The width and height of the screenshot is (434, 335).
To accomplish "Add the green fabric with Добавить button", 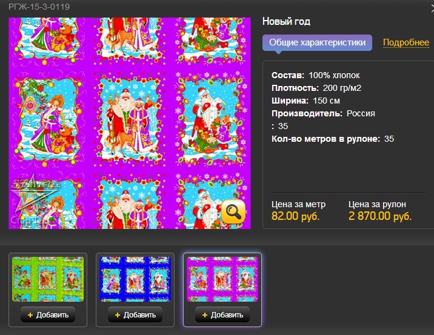I will [x=48, y=314].
